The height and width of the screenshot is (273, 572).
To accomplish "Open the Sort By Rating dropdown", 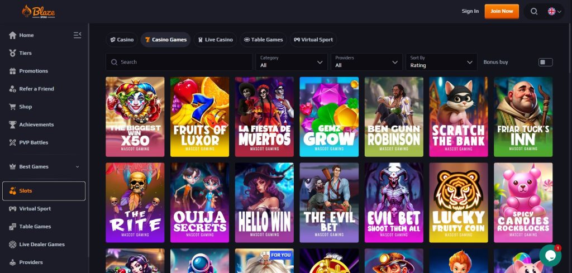I will pos(441,62).
